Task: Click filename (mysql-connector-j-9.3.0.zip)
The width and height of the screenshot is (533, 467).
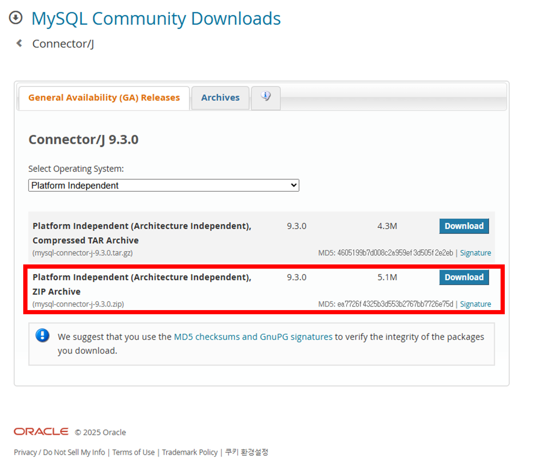Action: click(78, 304)
